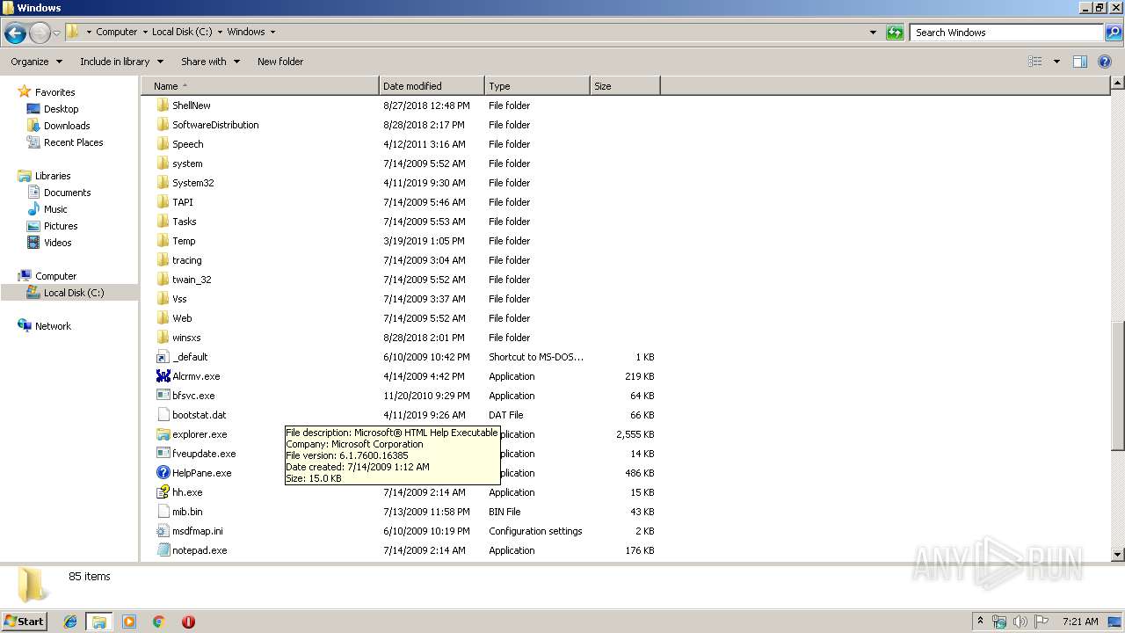Click Local Disk (C:) breadcrumb

click(x=182, y=32)
